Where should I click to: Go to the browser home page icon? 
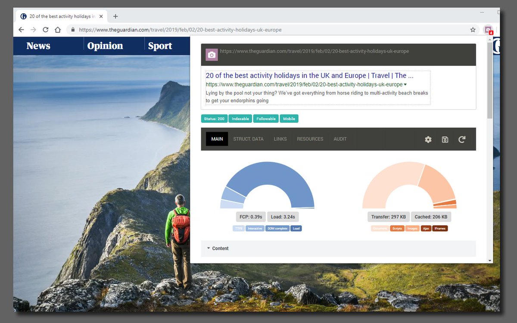[58, 30]
